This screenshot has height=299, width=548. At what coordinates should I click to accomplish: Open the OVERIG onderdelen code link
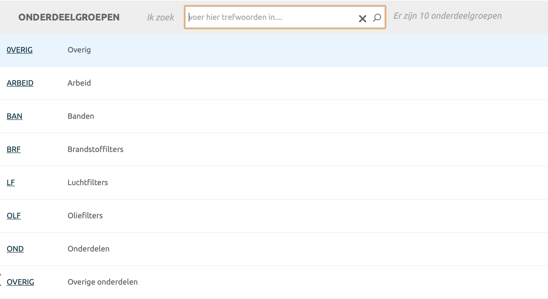click(x=20, y=282)
